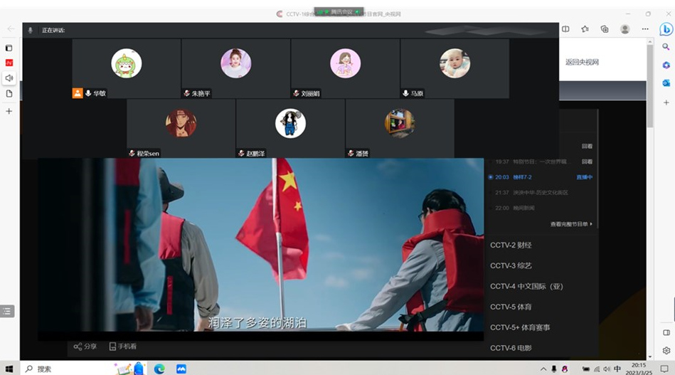Click participant 朱艳平 video tile

[x=235, y=68]
